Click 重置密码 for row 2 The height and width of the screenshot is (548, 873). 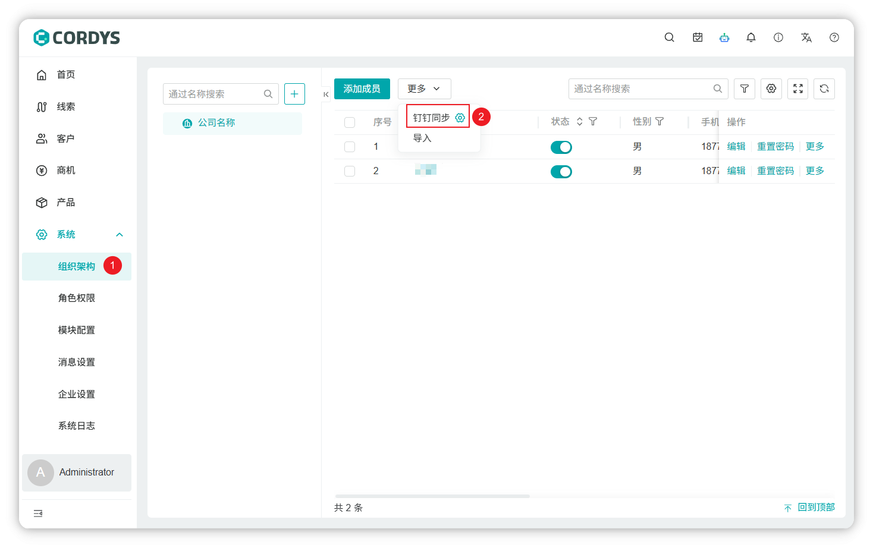click(775, 171)
